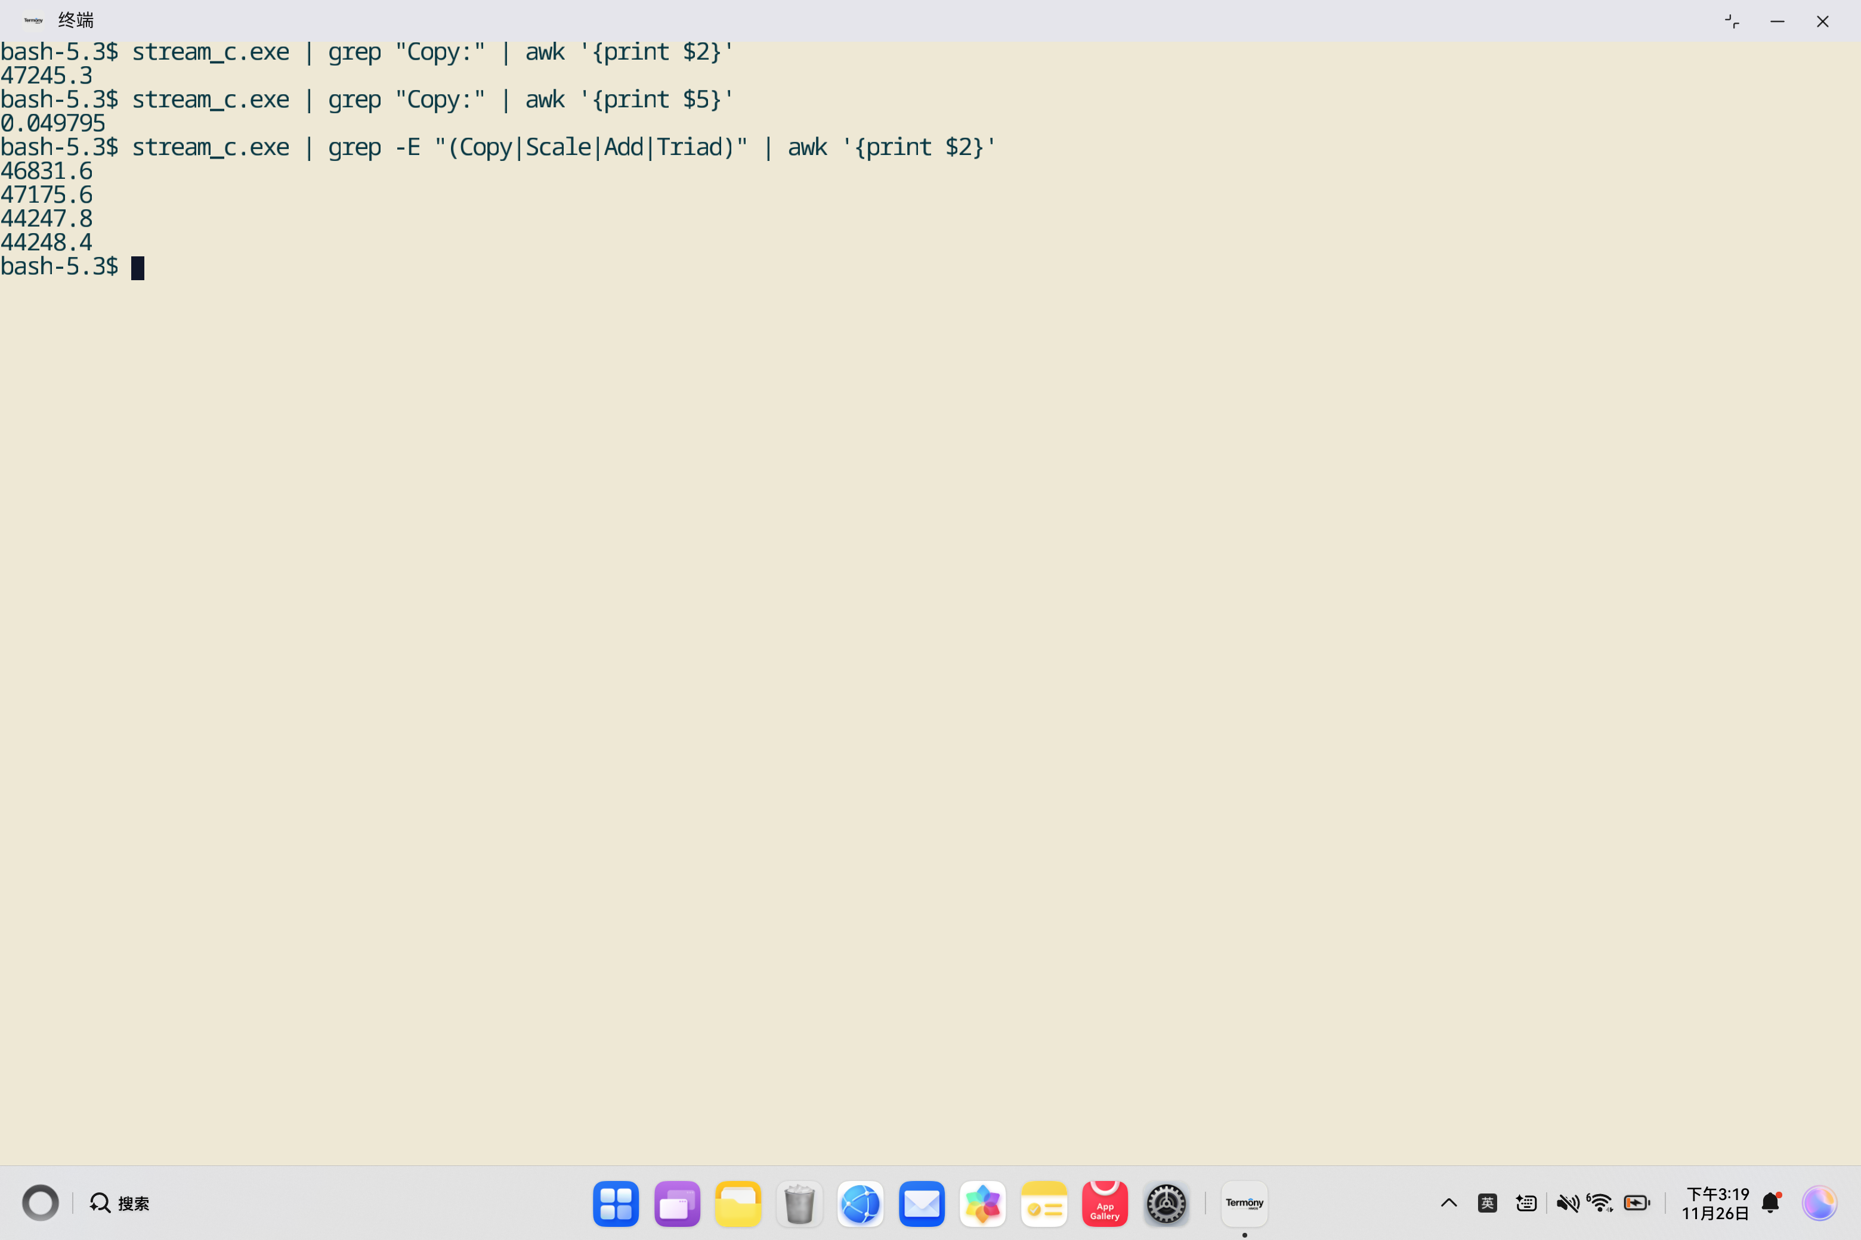Open the yellow Notes app
The height and width of the screenshot is (1240, 1861).
pos(1044,1203)
